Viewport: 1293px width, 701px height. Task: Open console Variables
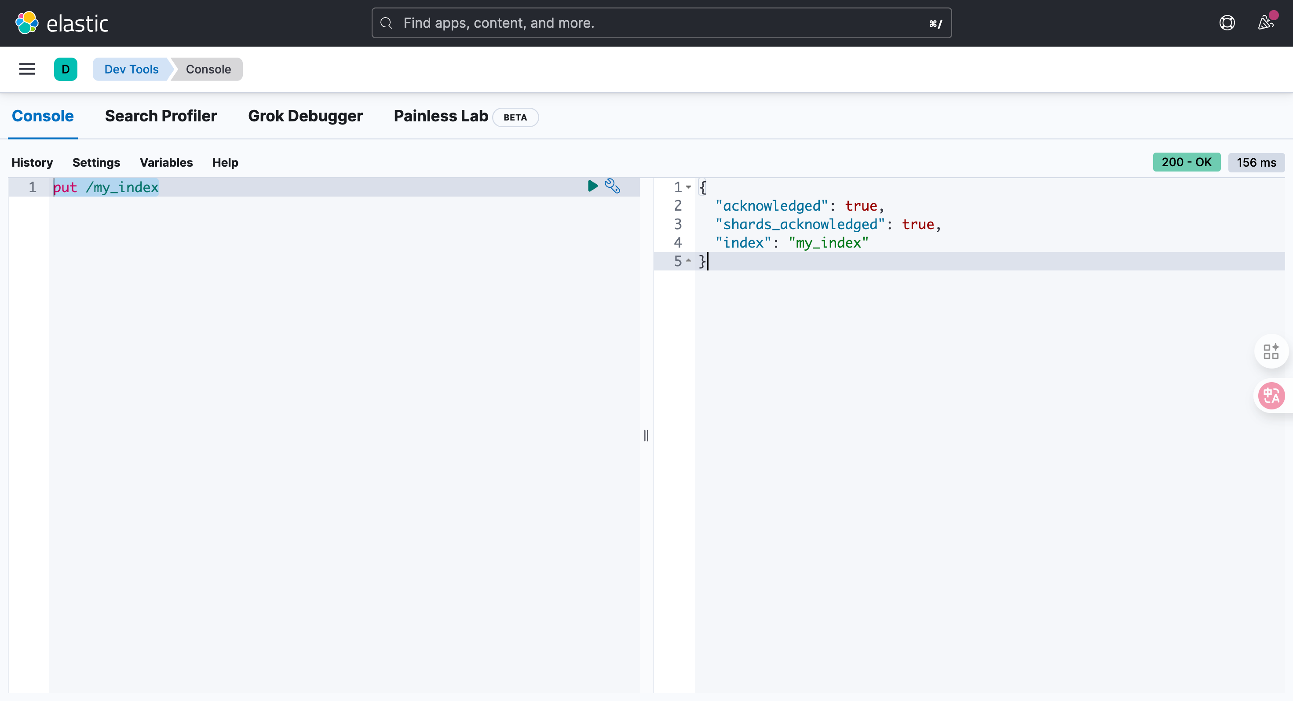pyautogui.click(x=166, y=163)
